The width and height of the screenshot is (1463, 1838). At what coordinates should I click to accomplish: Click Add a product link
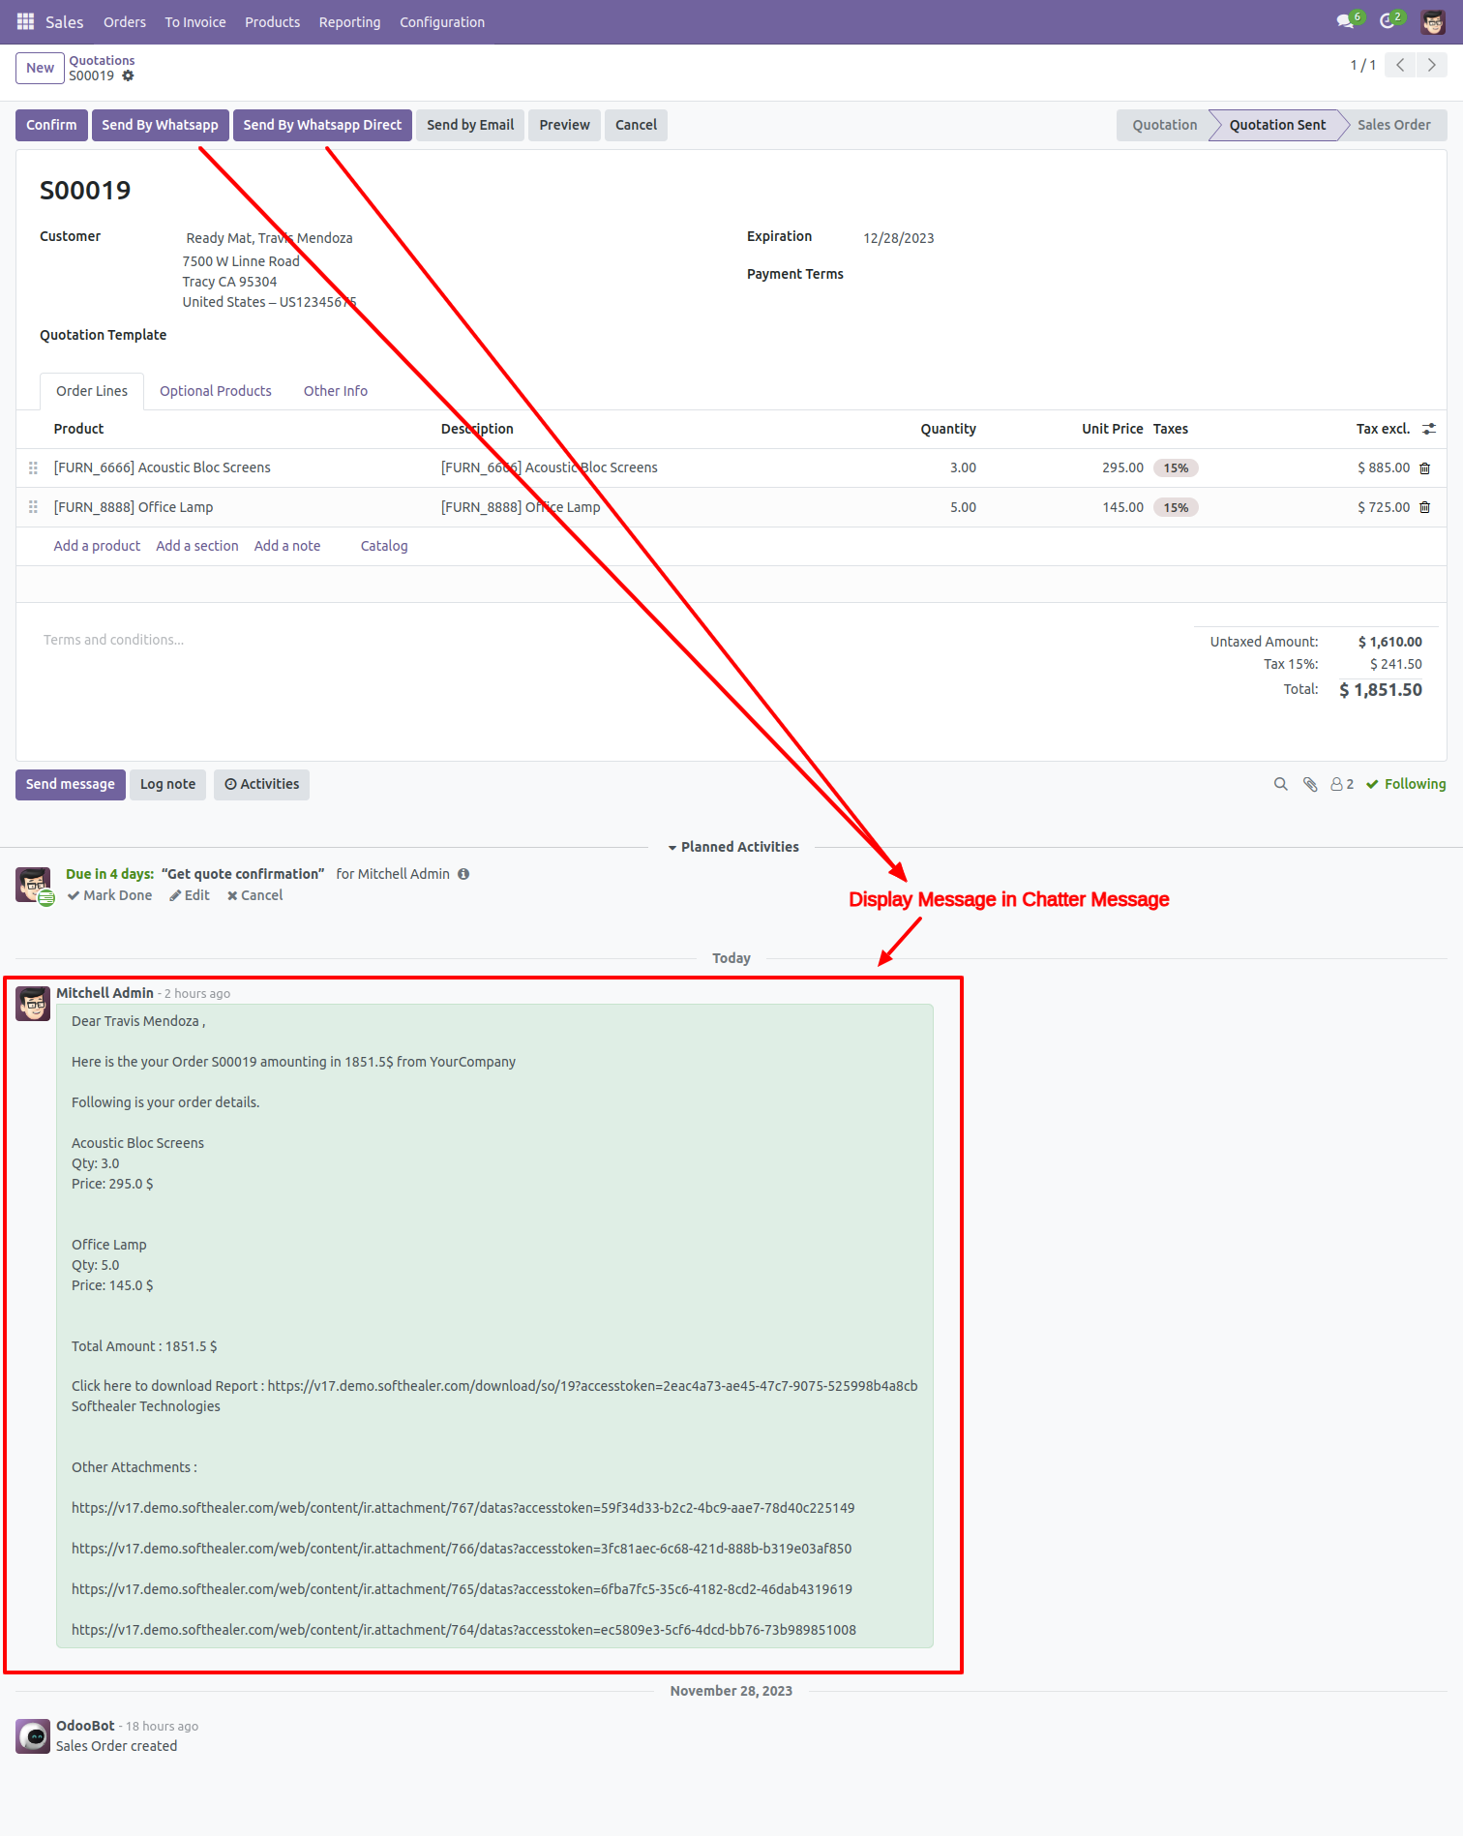click(x=97, y=546)
